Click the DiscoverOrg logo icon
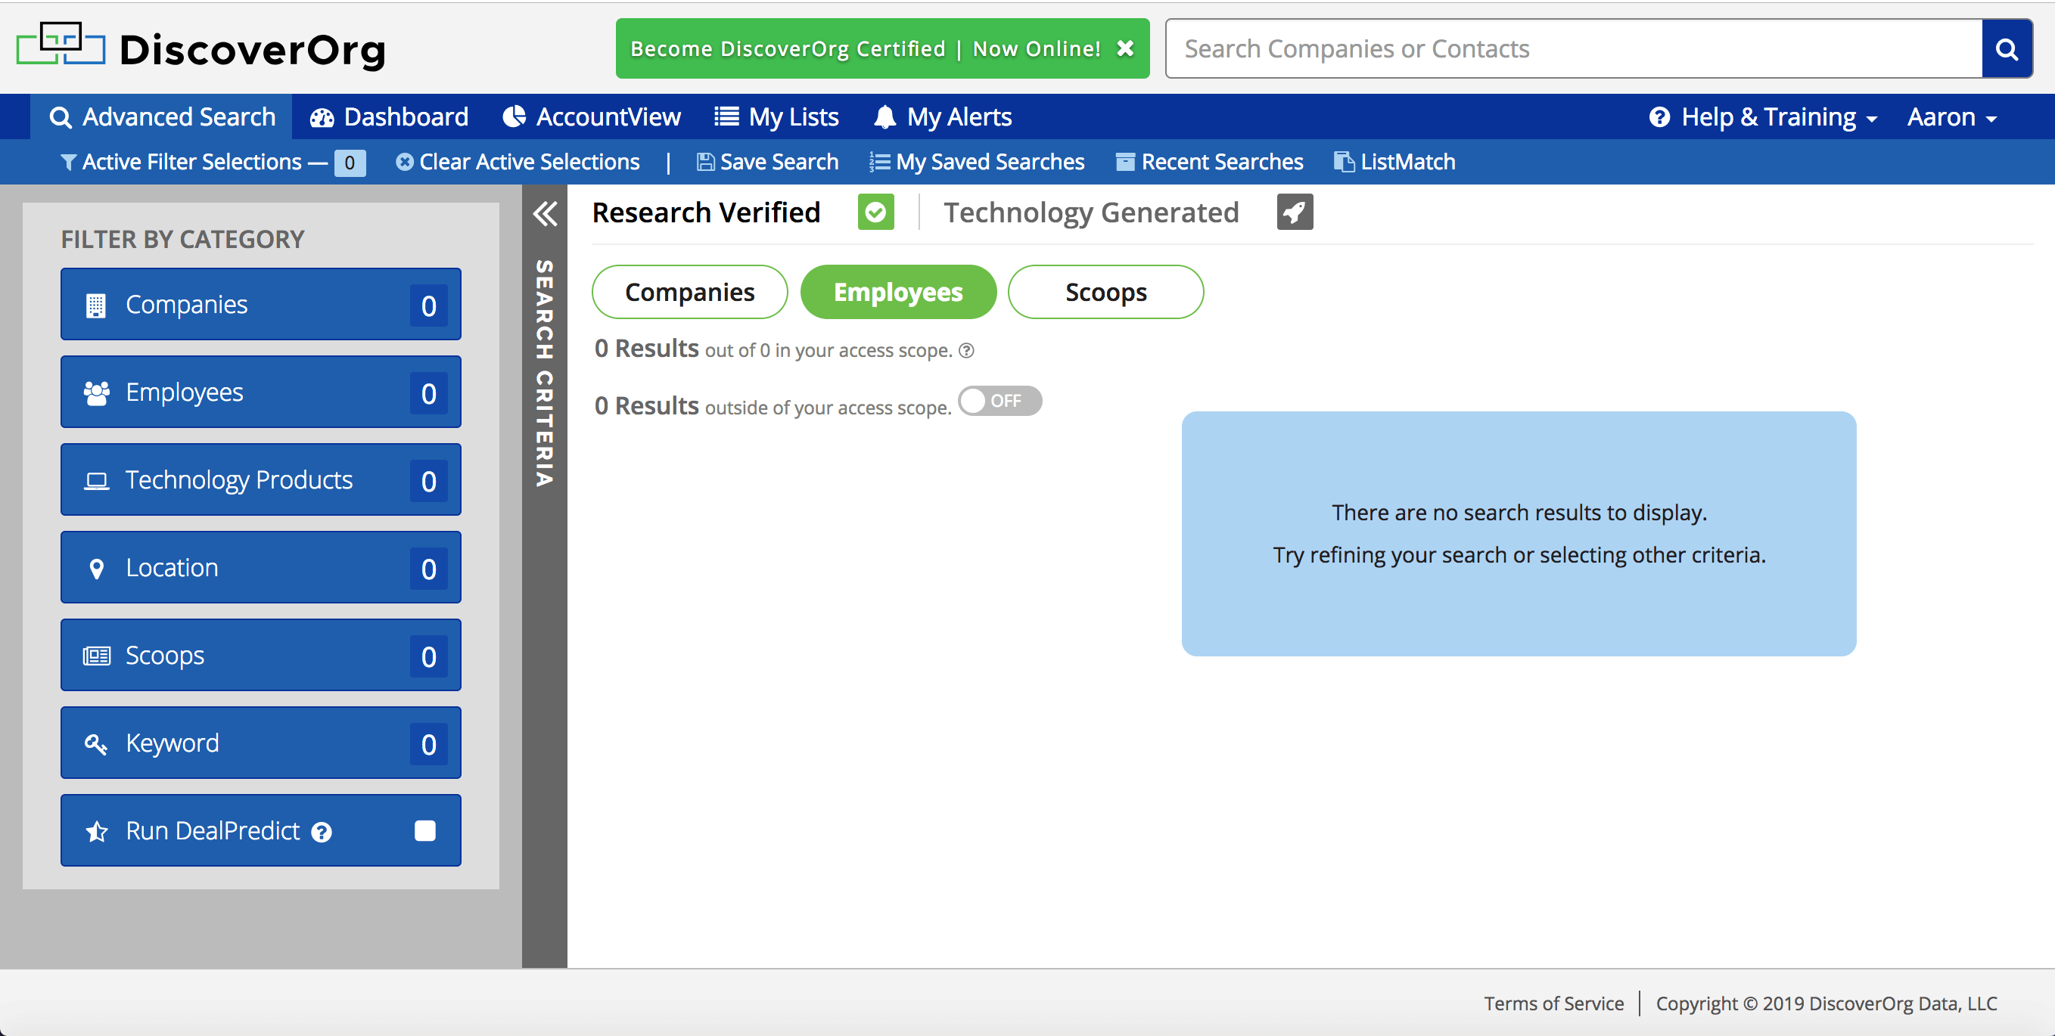 pyautogui.click(x=60, y=45)
